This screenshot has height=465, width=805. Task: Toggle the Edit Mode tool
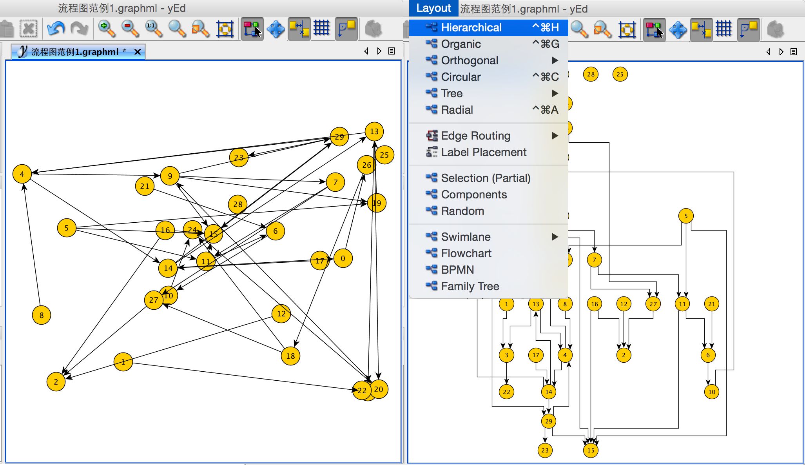pyautogui.click(x=252, y=28)
